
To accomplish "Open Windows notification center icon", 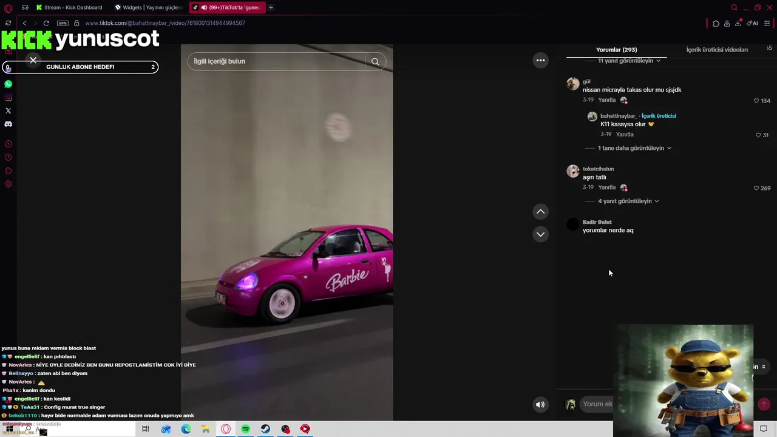I will point(764,429).
